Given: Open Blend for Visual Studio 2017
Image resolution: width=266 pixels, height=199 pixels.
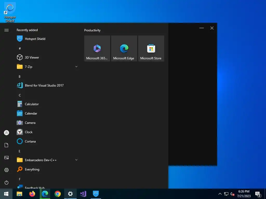Looking at the screenshot, I should pyautogui.click(x=47, y=85).
